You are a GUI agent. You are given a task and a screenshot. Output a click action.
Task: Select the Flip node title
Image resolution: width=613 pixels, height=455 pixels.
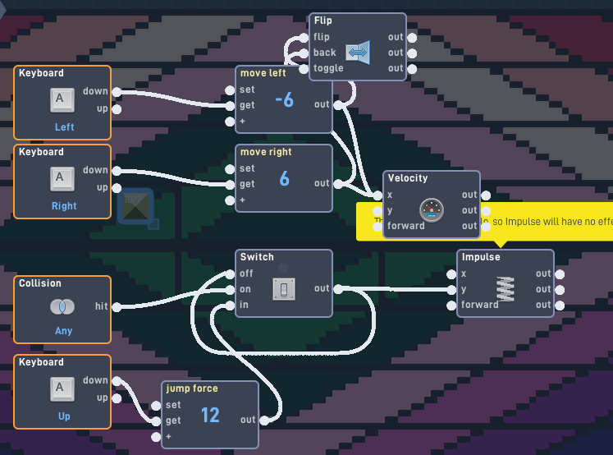323,21
